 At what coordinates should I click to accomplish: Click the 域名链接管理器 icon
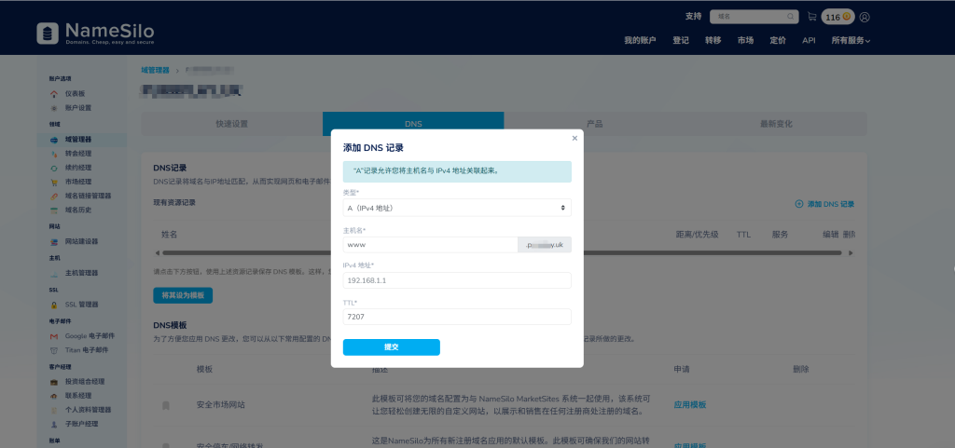54,196
